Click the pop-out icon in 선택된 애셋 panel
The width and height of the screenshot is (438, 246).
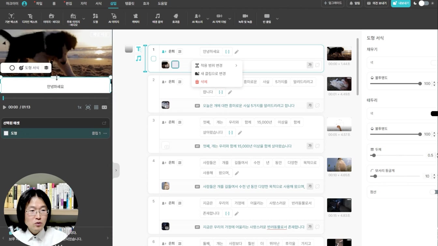click(x=104, y=123)
